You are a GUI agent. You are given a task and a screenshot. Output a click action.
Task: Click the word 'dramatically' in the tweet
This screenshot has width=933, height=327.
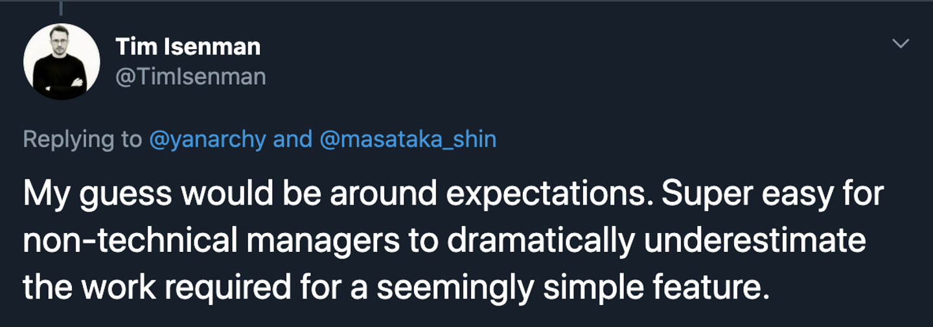coord(541,241)
